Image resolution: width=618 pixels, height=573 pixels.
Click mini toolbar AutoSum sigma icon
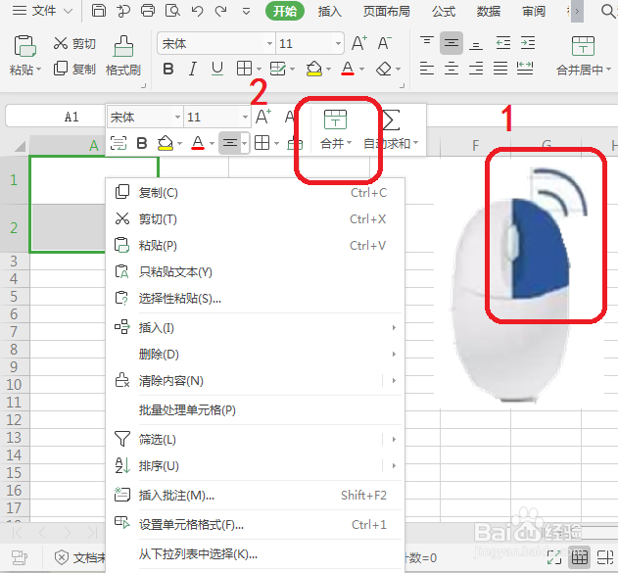coord(392,119)
